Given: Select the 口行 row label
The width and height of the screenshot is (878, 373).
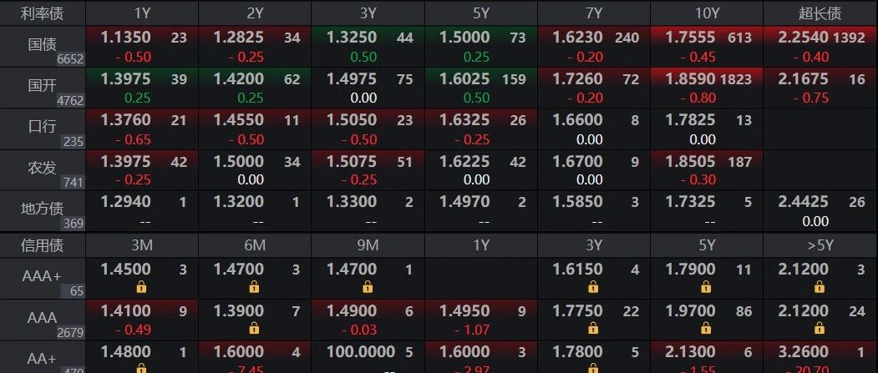Looking at the screenshot, I should (x=42, y=126).
